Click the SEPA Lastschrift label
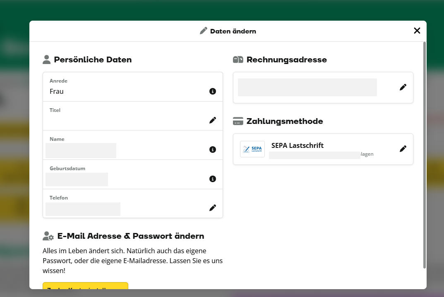This screenshot has width=444, height=297. (298, 145)
